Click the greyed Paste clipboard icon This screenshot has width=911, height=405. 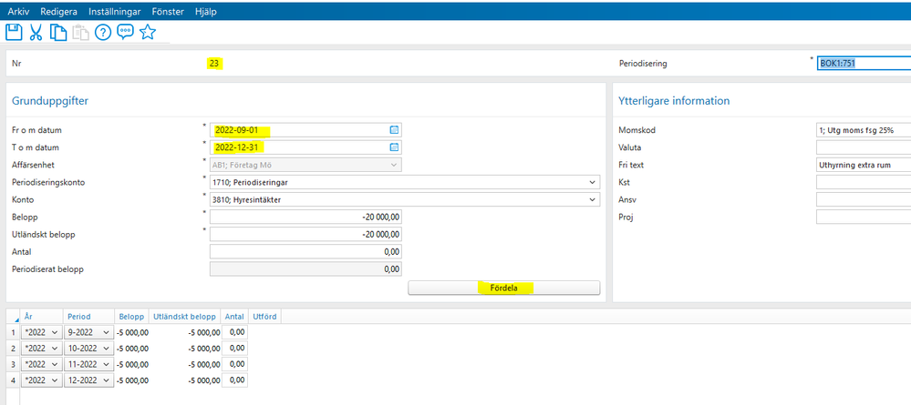pos(81,33)
